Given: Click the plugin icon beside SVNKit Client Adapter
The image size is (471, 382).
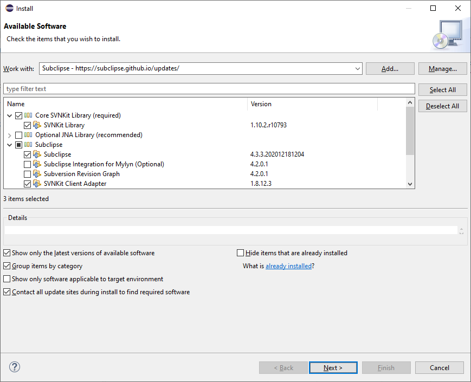Looking at the screenshot, I should point(37,184).
